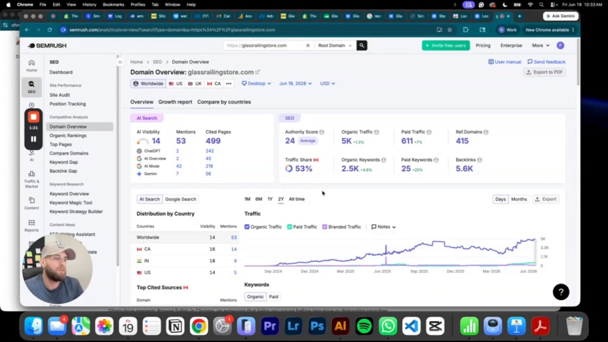Open glassrailingstore.com external link icon
This screenshot has height=342, width=608.
[258, 72]
